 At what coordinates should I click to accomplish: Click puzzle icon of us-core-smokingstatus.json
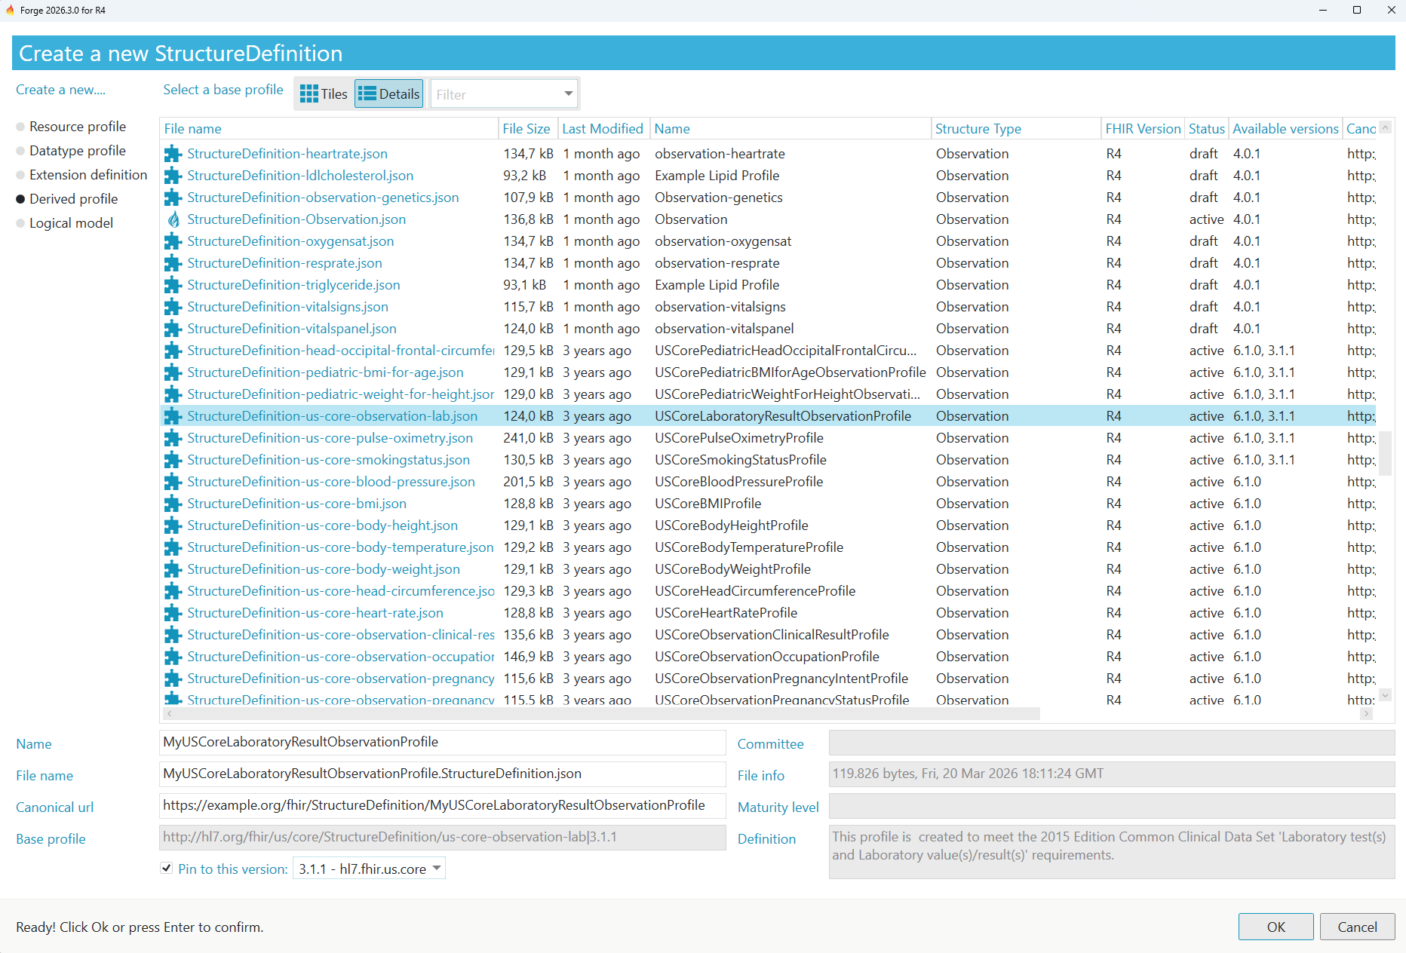coord(173,460)
